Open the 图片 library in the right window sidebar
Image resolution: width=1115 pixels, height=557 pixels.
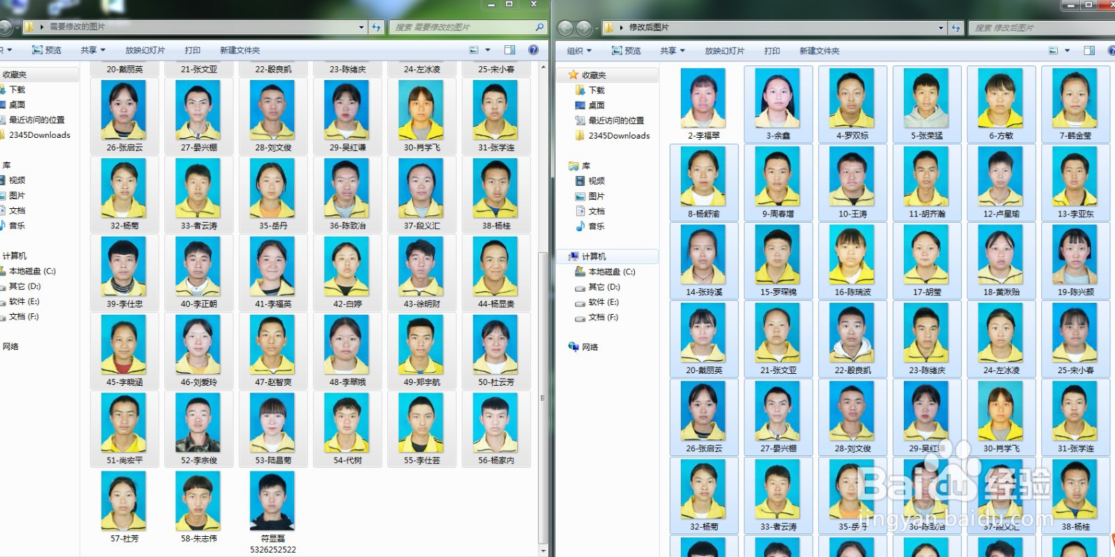click(590, 196)
